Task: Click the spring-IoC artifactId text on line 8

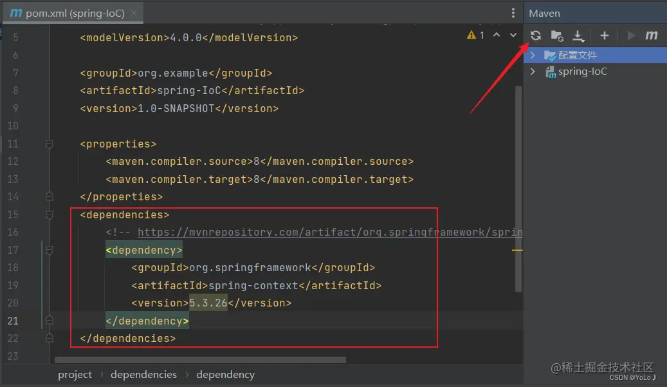Action: 189,91
